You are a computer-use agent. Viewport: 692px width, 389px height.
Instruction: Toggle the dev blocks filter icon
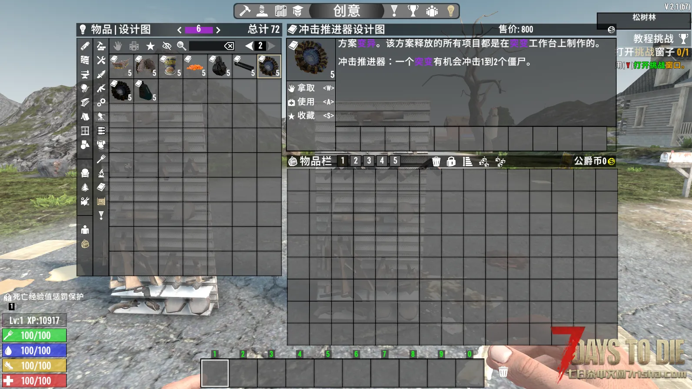[x=134, y=46]
